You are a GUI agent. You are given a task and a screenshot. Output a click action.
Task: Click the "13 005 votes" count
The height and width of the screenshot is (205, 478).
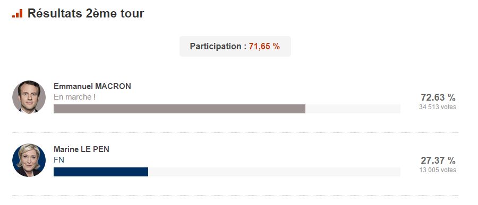pyautogui.click(x=438, y=170)
